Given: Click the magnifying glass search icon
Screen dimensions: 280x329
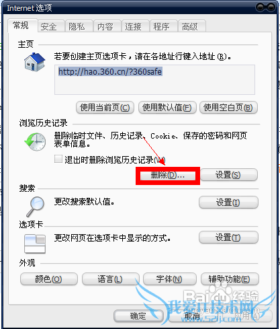Looking at the screenshot, I should (x=35, y=207).
